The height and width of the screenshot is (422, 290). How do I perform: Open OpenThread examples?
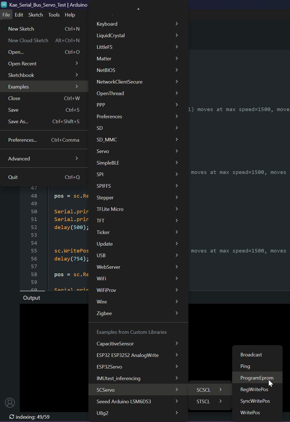tap(138, 93)
